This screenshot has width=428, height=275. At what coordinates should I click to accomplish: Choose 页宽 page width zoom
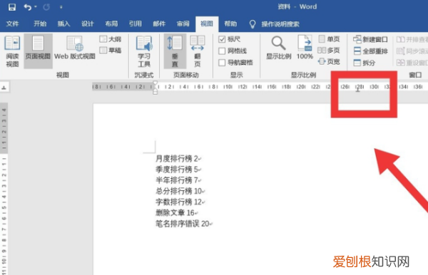click(329, 62)
